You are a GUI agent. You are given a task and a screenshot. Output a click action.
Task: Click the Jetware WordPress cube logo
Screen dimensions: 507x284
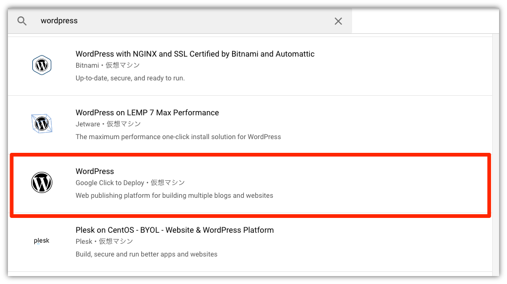(x=42, y=124)
